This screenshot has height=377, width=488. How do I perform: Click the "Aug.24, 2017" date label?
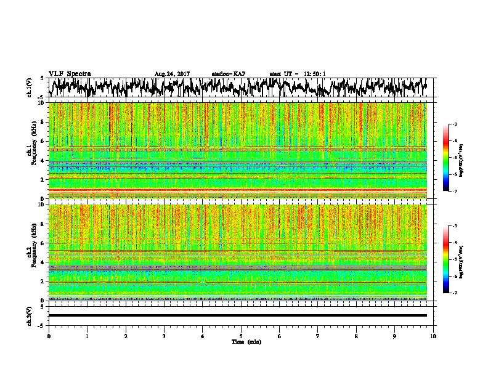click(172, 74)
